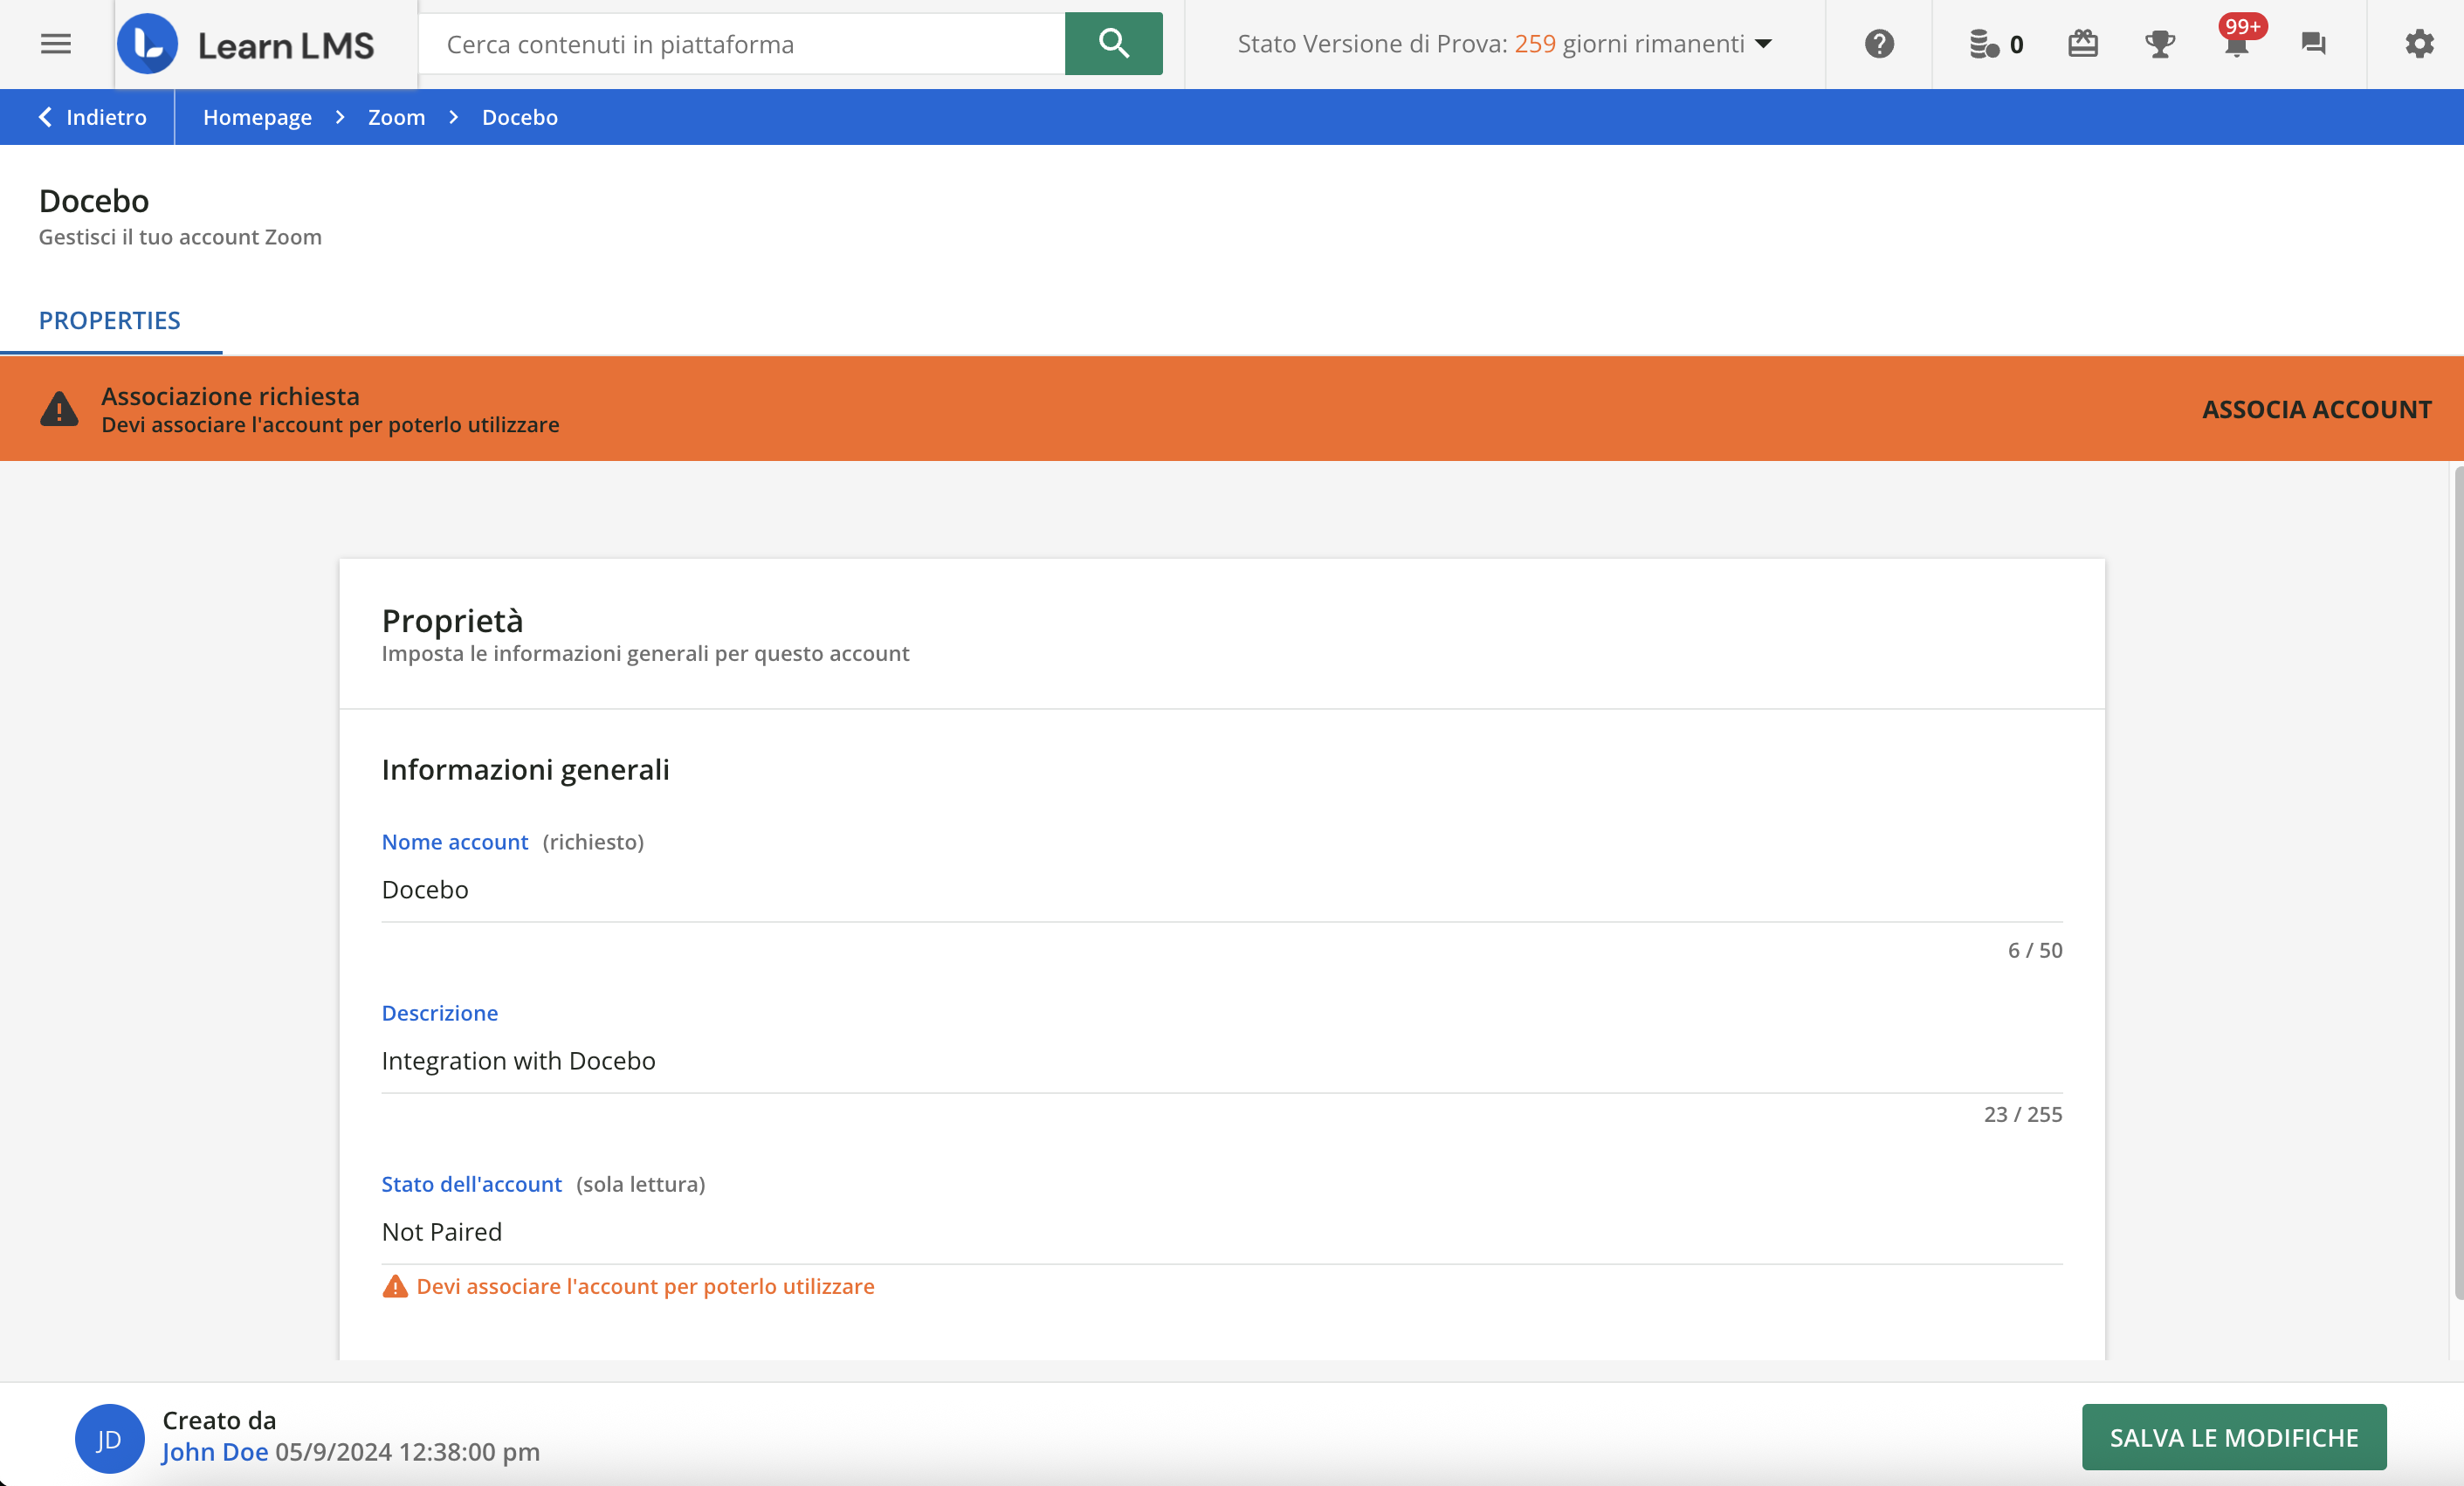Click the Docebo breadcrumb
Viewport: 2464px width, 1486px height.
(520, 117)
